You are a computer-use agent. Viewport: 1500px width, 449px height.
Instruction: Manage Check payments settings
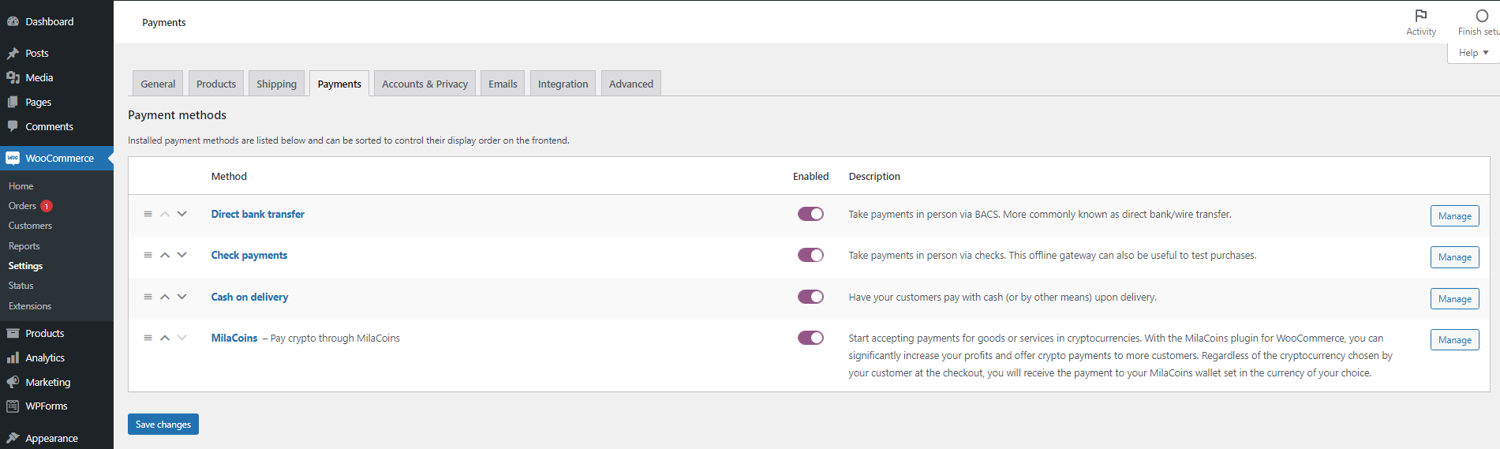[1454, 256]
